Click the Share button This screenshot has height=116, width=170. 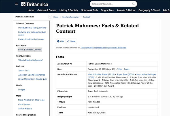click(71, 41)
